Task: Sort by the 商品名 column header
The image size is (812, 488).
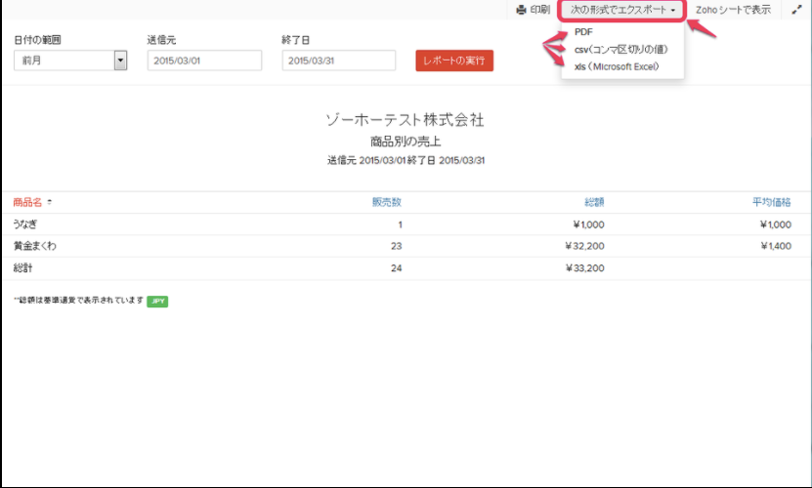Action: (27, 202)
